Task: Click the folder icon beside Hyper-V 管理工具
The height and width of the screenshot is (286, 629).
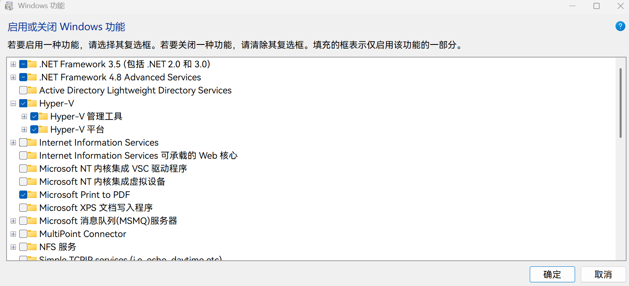Action: (43, 116)
